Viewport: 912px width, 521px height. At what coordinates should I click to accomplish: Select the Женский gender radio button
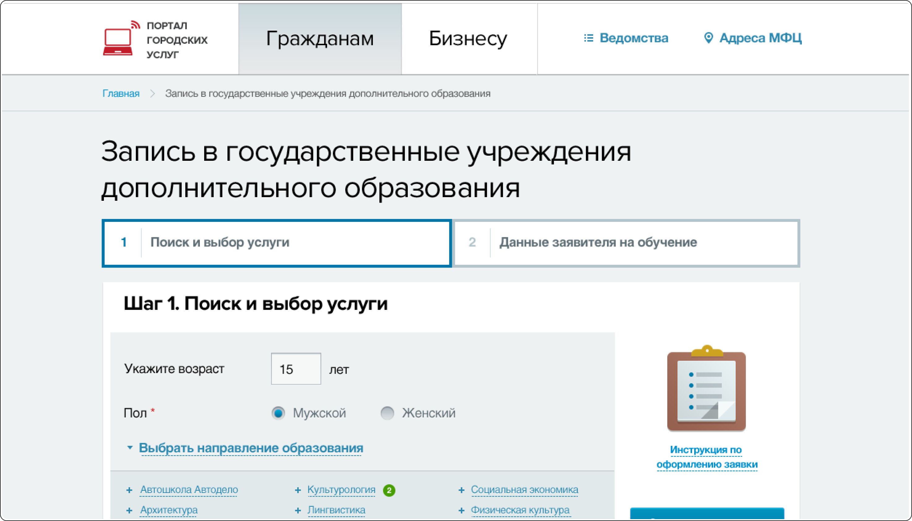(387, 413)
